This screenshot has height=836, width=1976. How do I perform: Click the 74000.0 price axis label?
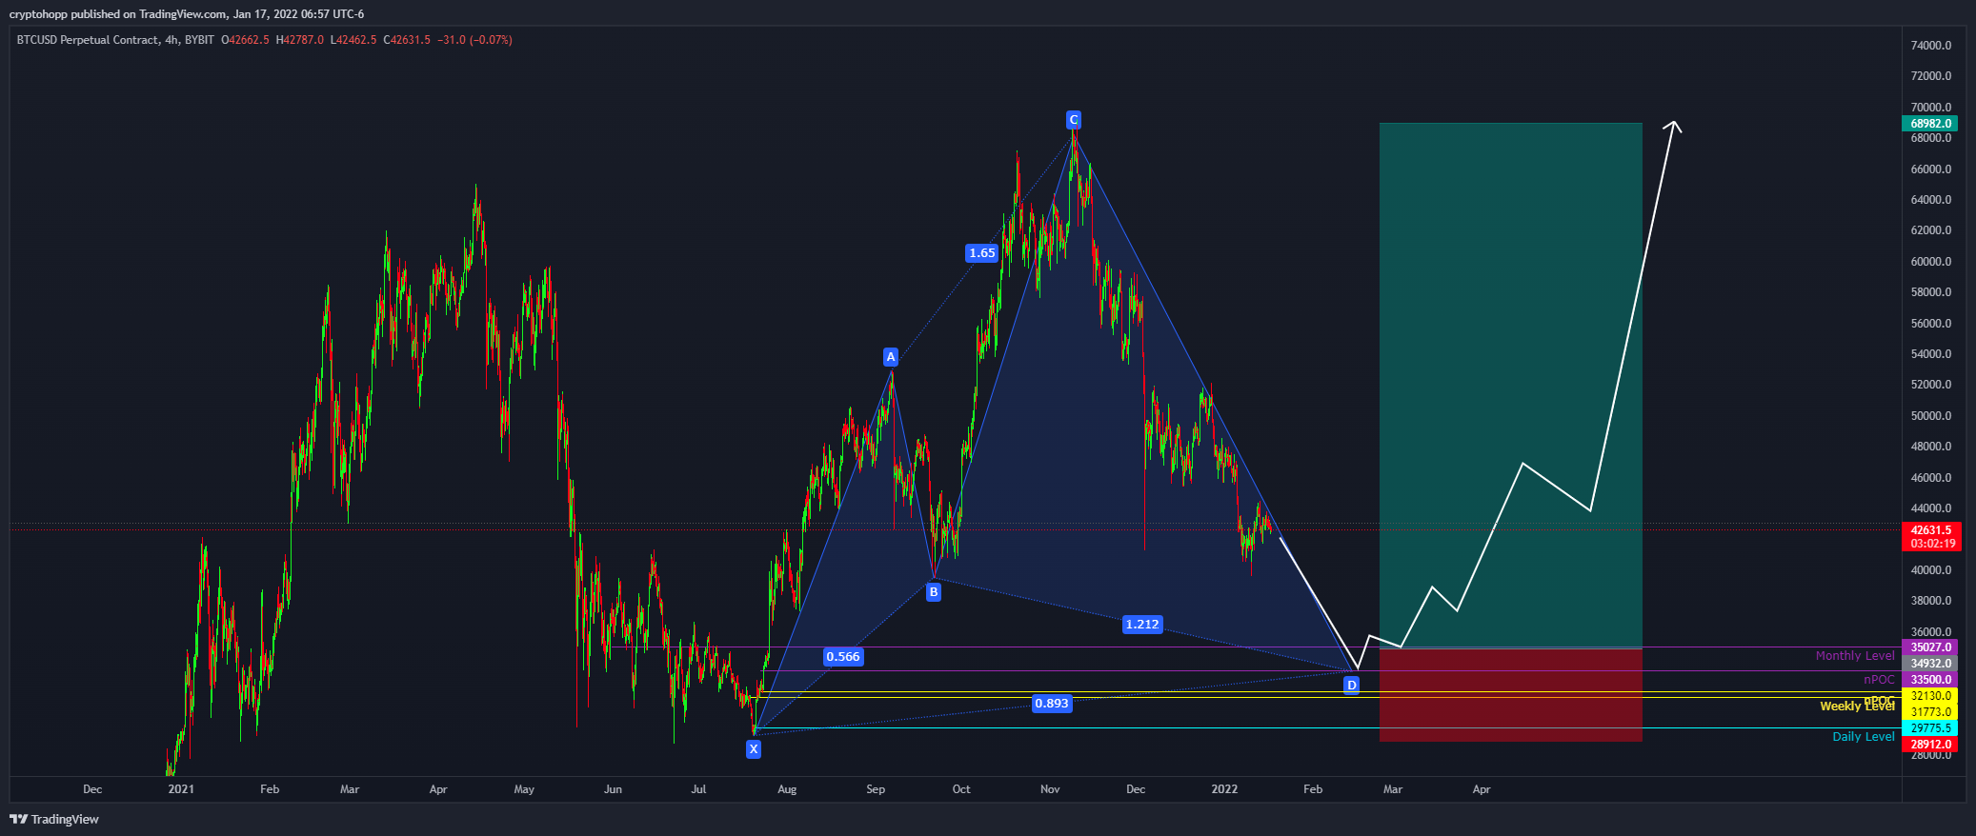pyautogui.click(x=1931, y=46)
